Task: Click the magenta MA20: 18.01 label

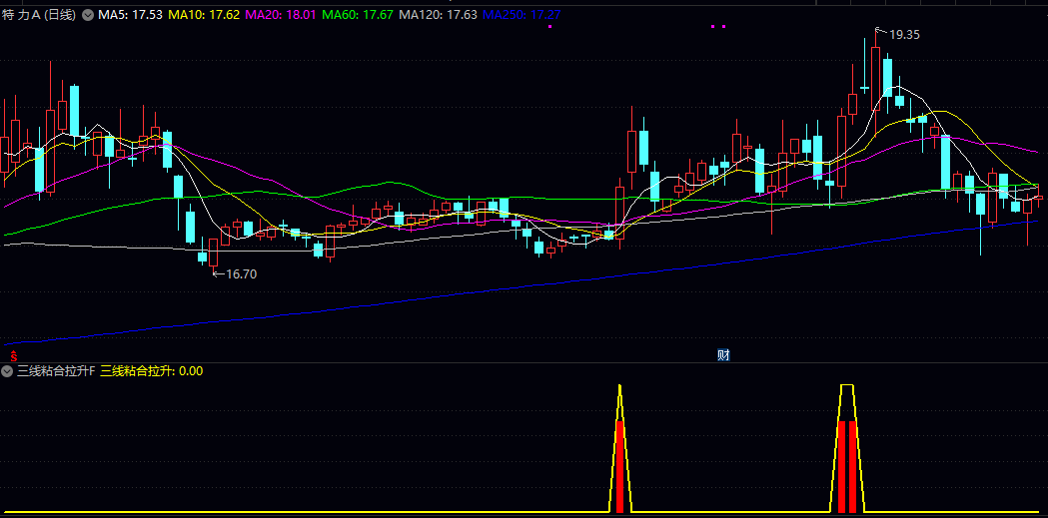Action: (x=281, y=15)
